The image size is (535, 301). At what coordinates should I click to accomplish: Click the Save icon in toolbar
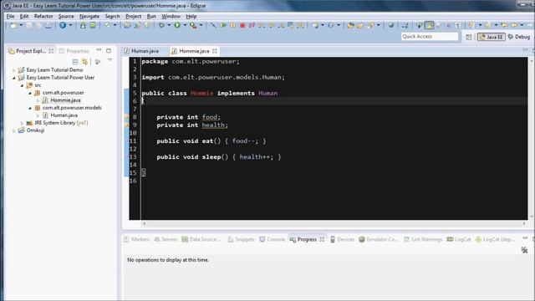pos(29,25)
